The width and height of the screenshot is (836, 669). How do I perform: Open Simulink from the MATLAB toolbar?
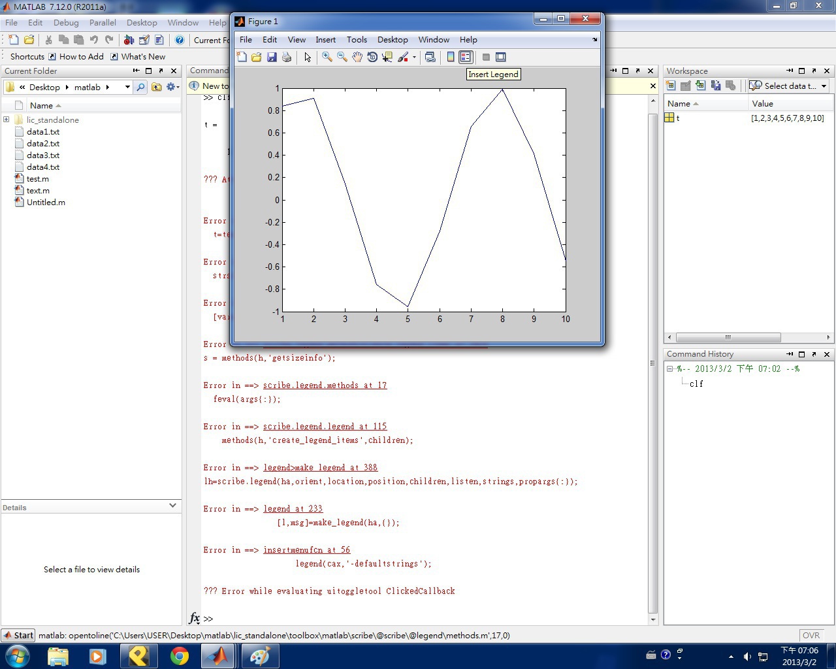129,41
